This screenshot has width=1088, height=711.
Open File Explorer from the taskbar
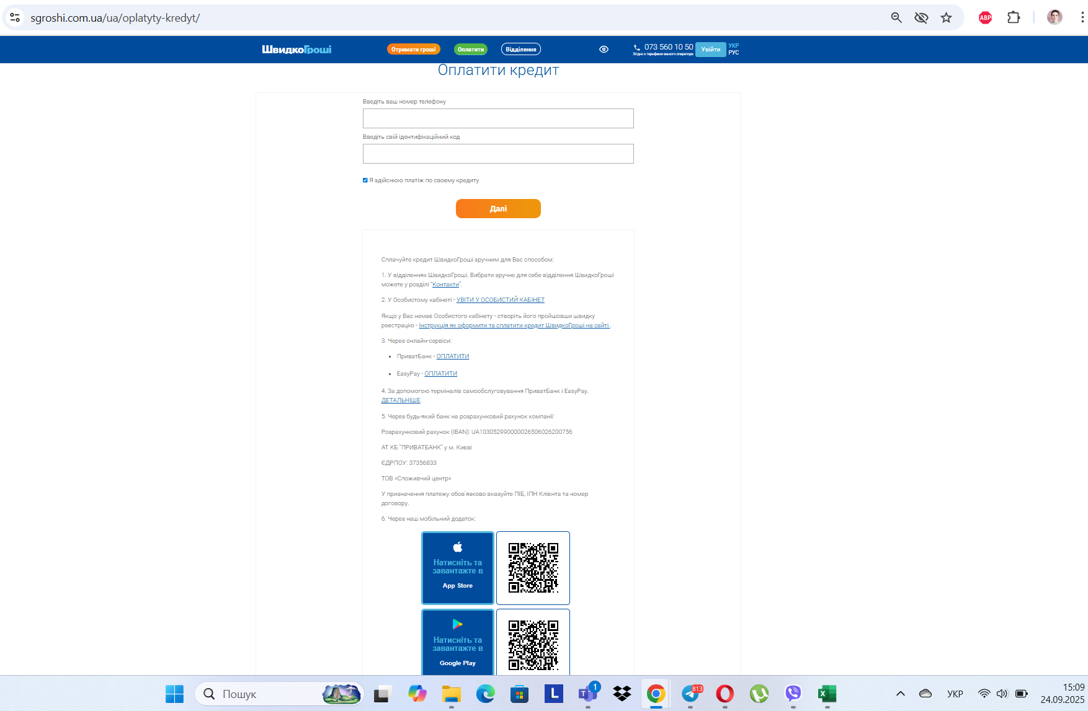tap(451, 694)
